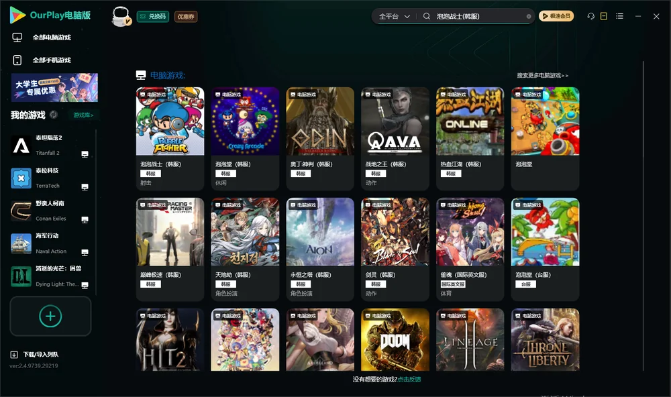Click the yellow mini-window icon
The width and height of the screenshot is (671, 397).
point(604,16)
